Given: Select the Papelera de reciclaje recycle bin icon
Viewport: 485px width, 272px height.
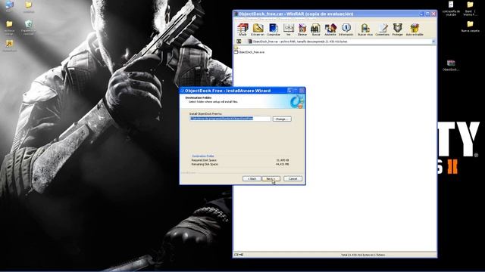Looking at the screenshot, I should 29,27.
